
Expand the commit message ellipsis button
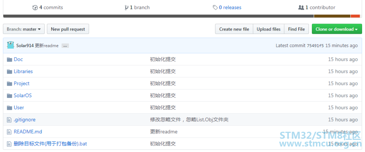coord(65,46)
